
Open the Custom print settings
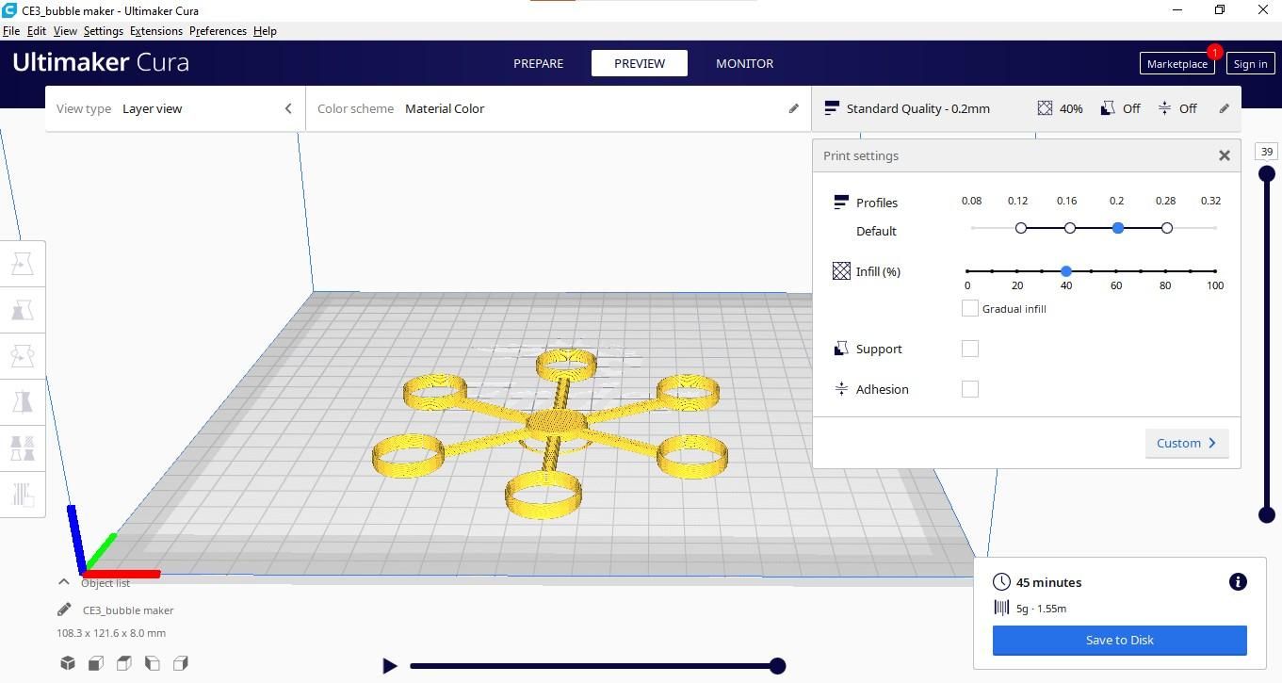pos(1187,443)
